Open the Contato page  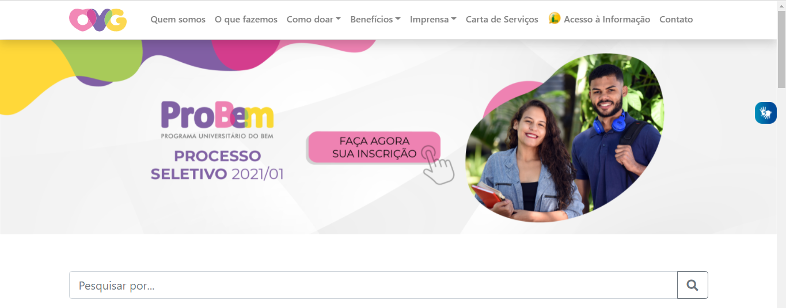tap(676, 19)
